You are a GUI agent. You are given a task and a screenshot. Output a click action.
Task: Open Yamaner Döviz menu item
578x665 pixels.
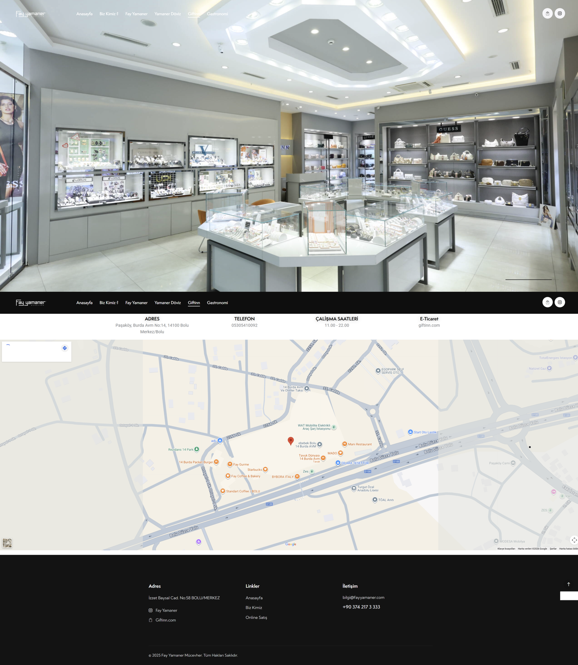coord(168,303)
